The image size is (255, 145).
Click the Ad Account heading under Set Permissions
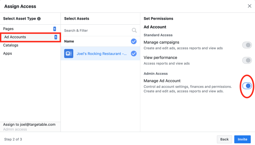[x=155, y=27]
